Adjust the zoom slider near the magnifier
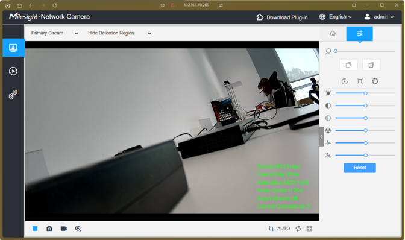Viewport: 405px width, 240px height. 365,51
